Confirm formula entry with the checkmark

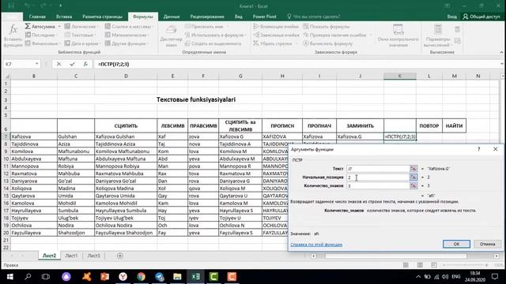72,64
